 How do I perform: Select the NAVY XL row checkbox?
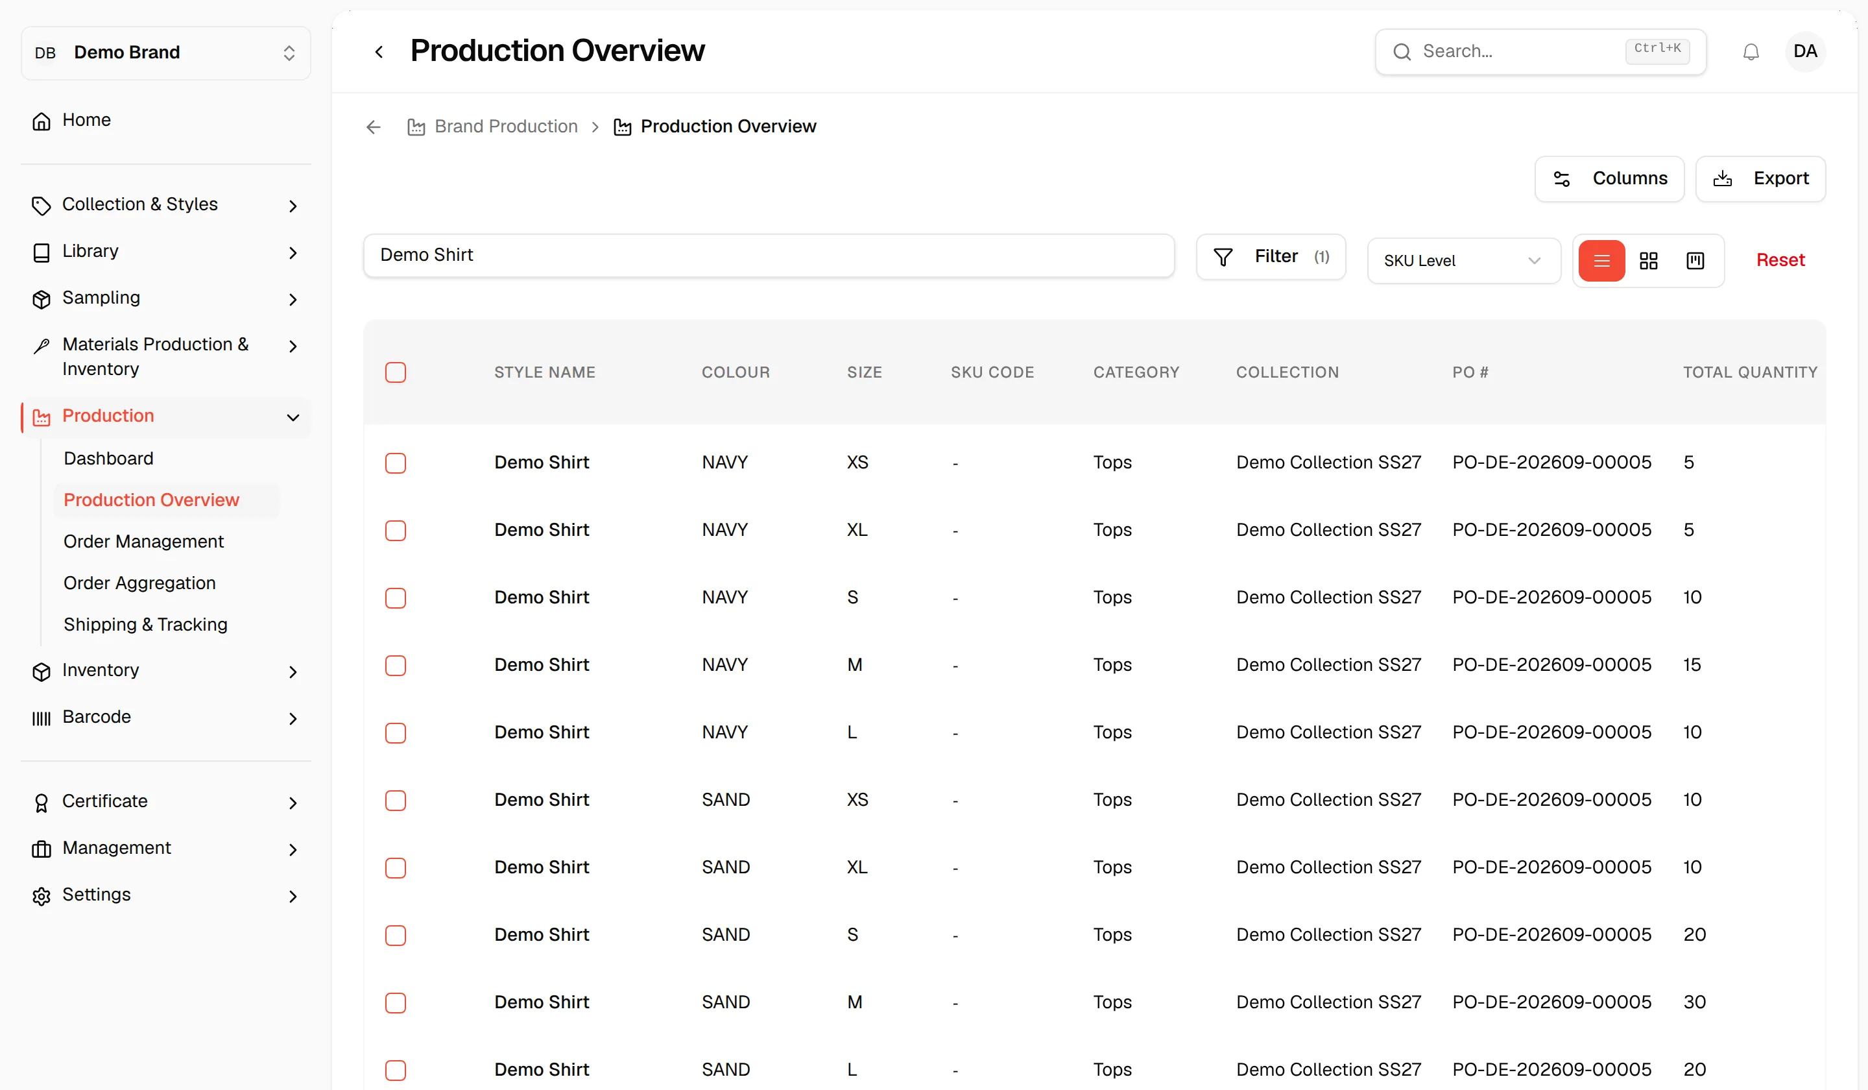395,531
